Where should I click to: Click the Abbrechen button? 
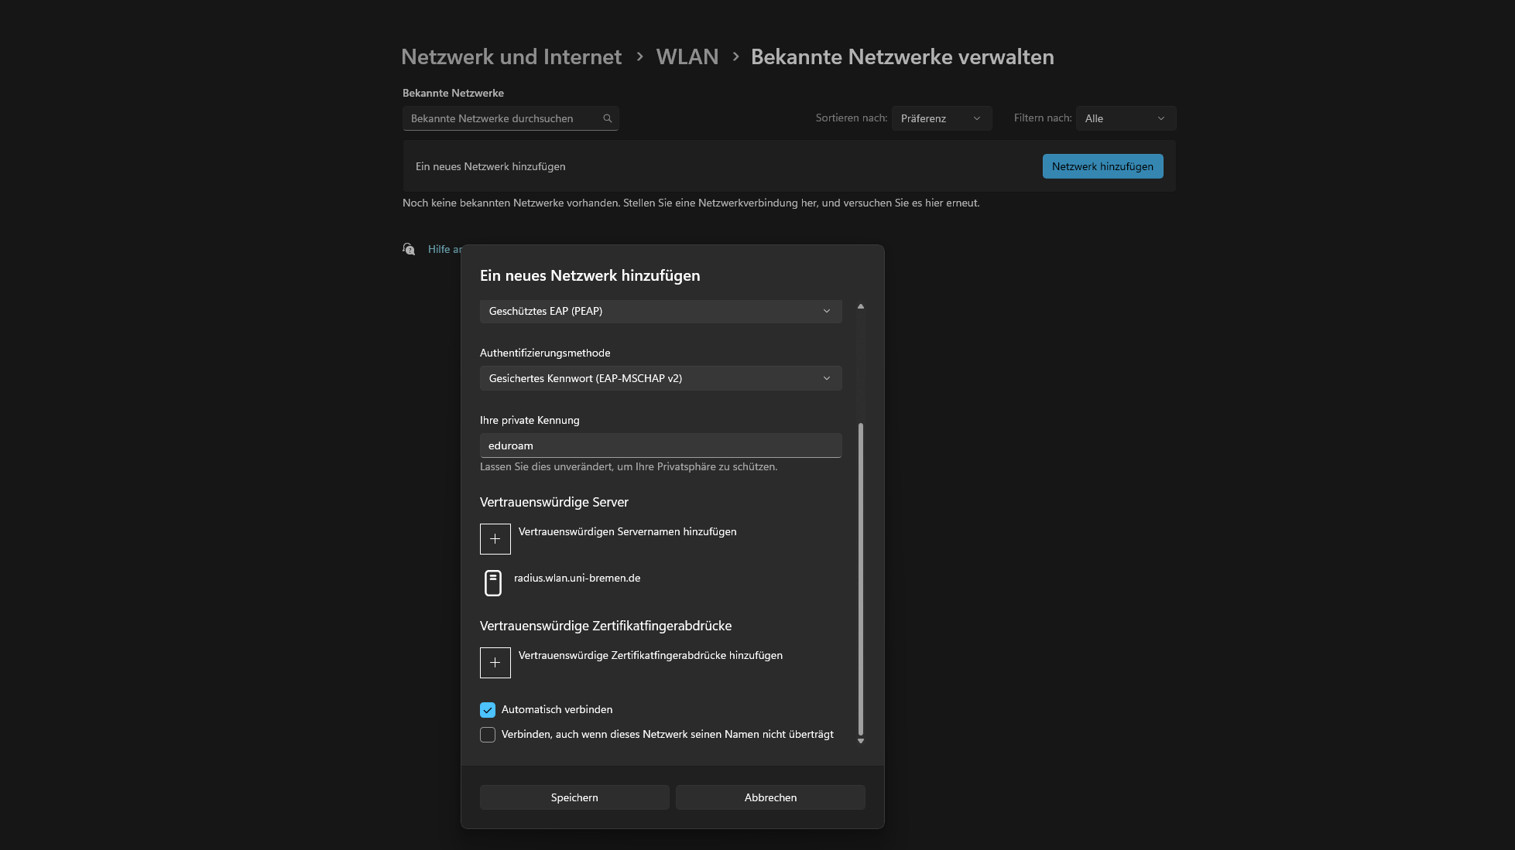770,797
